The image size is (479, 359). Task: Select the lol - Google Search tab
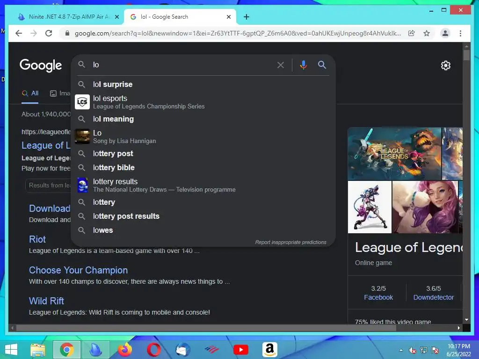pyautogui.click(x=180, y=17)
